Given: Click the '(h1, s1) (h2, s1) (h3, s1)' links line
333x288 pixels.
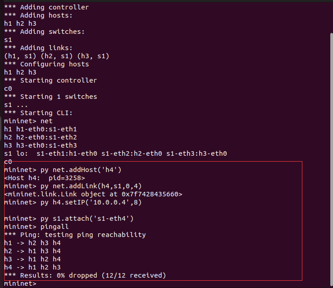Looking at the screenshot, I should (x=56, y=56).
